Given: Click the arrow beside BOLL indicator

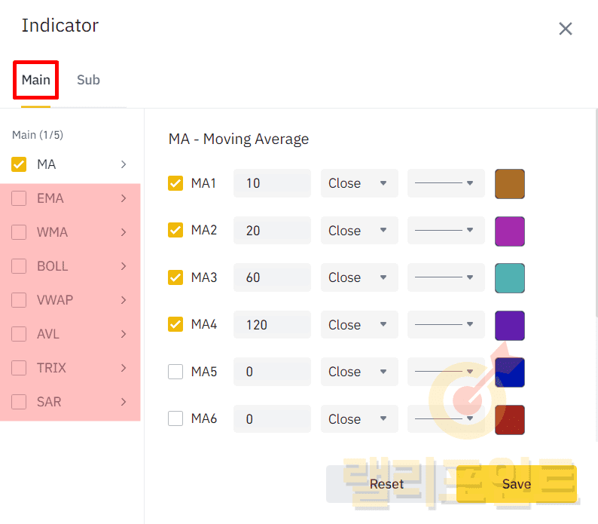Looking at the screenshot, I should 124,266.
